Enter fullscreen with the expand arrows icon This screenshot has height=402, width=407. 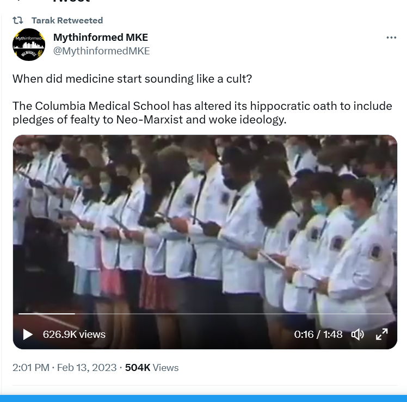click(x=381, y=334)
